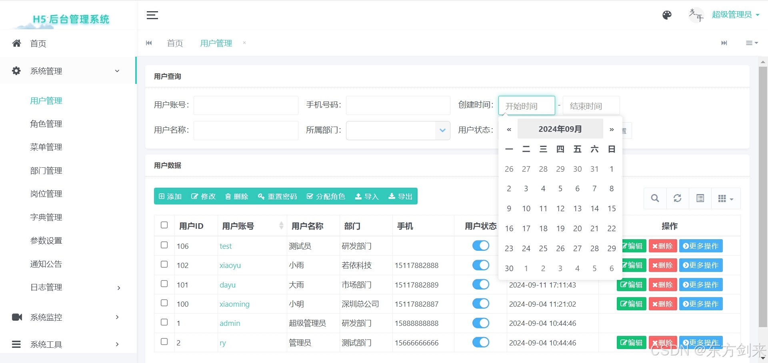Open 角色管理 in the sidebar
Viewport: 768px width, 363px height.
point(46,124)
